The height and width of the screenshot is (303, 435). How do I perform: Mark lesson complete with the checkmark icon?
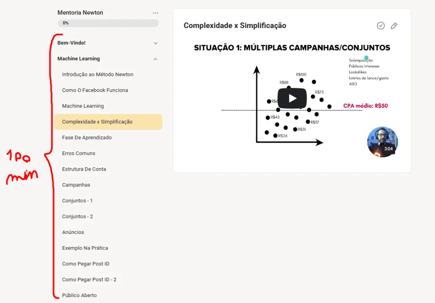381,26
